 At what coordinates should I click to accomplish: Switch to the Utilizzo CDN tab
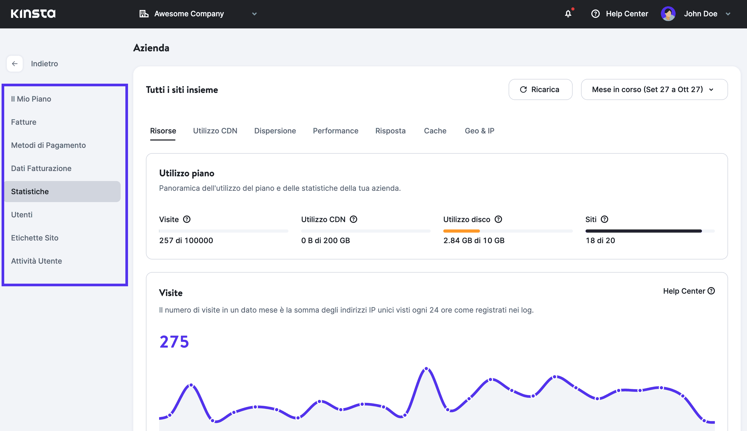point(215,131)
